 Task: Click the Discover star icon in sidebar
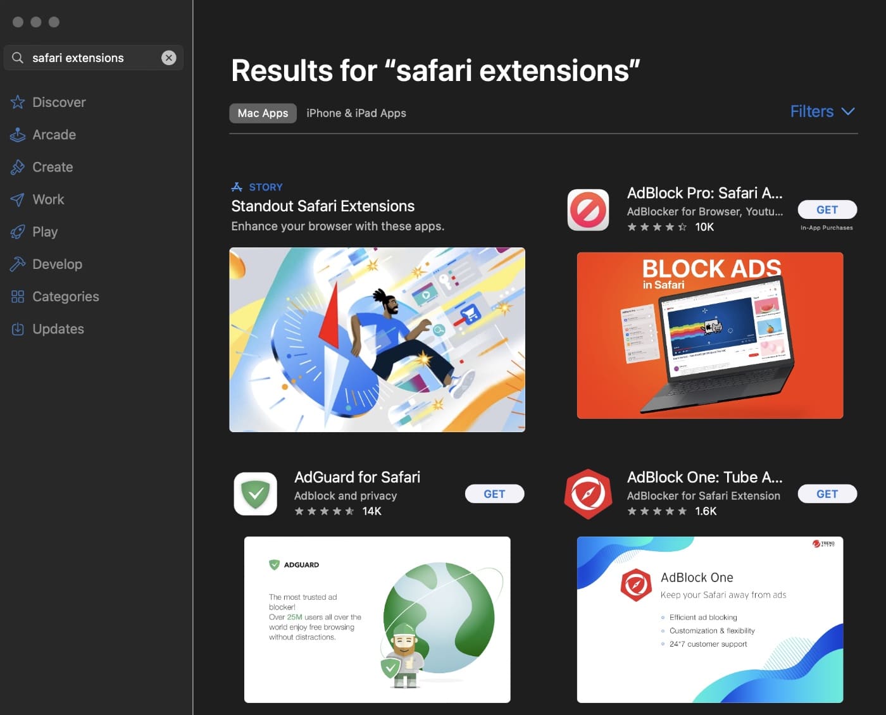[18, 103]
